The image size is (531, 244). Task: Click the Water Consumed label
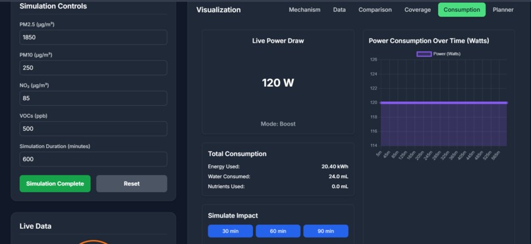[229, 176]
